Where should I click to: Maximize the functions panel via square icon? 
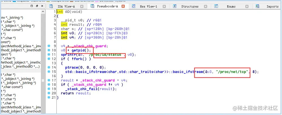32,6
